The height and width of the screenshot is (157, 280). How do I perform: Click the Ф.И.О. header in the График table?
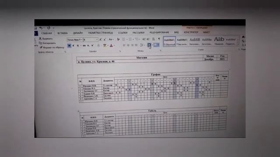tap(91, 81)
